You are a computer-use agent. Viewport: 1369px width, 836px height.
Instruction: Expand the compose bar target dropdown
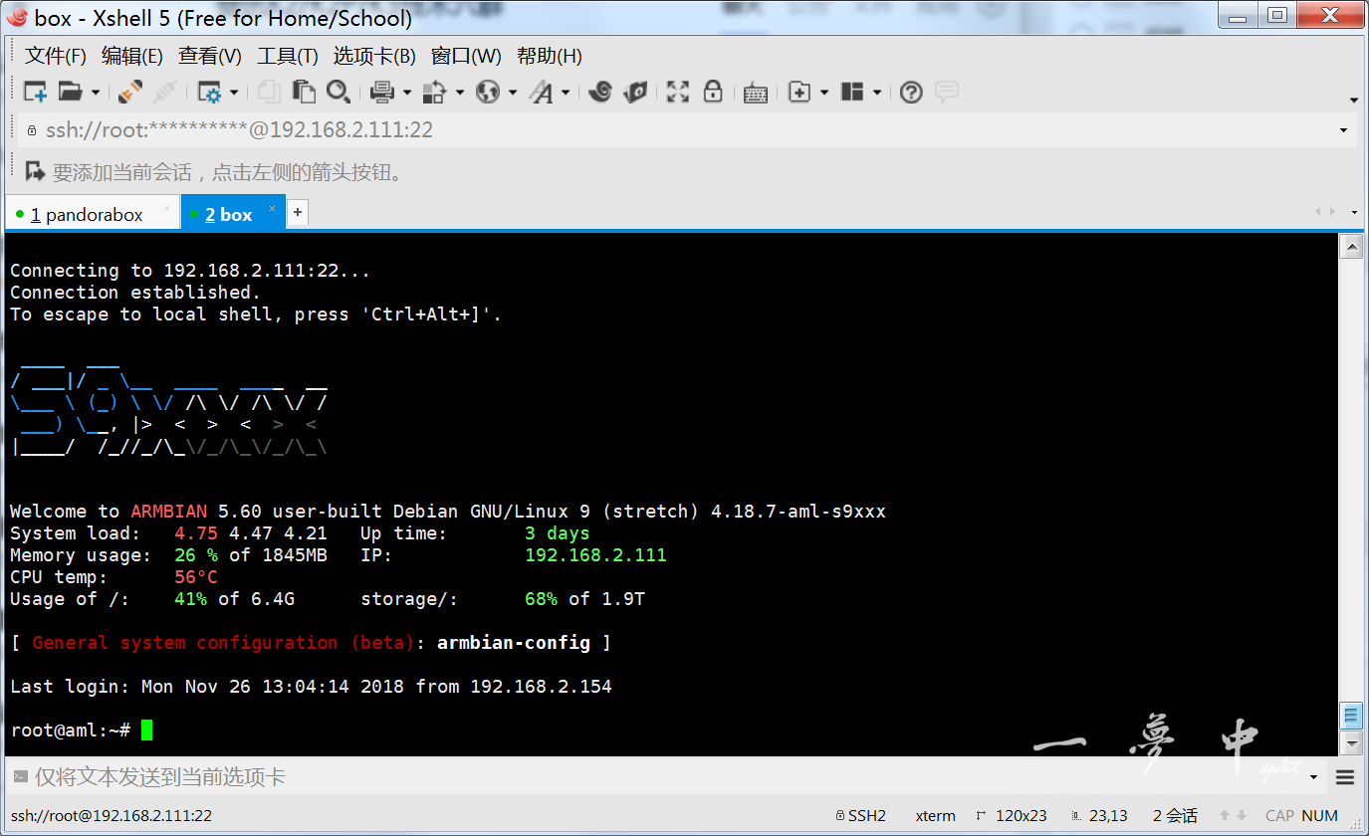tap(1314, 776)
